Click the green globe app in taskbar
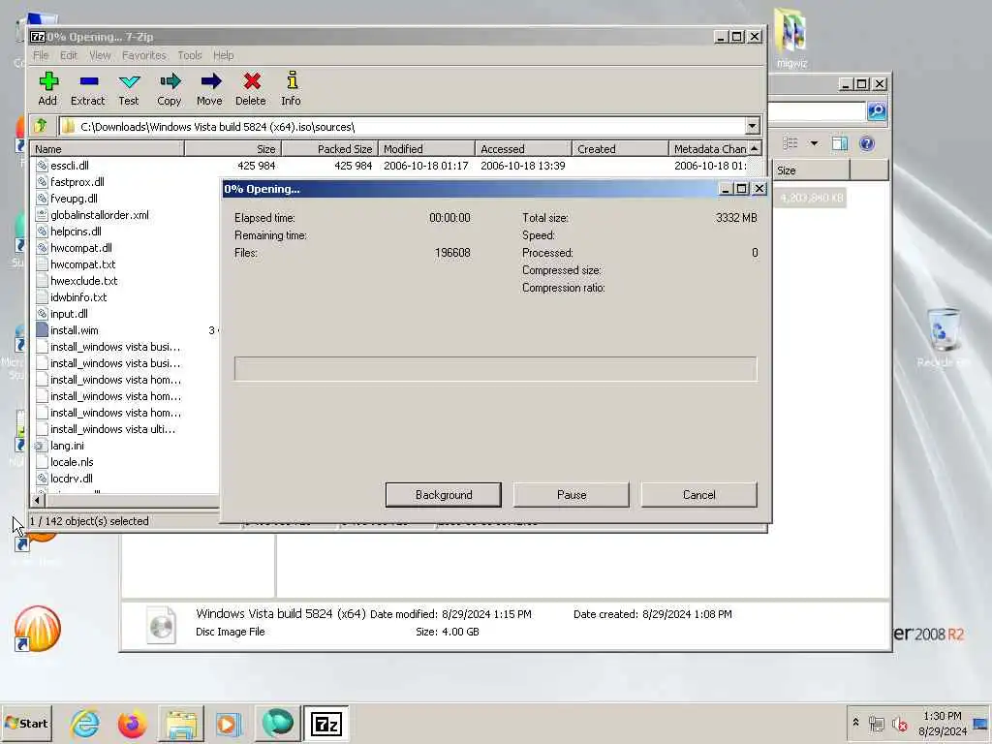 (x=277, y=723)
